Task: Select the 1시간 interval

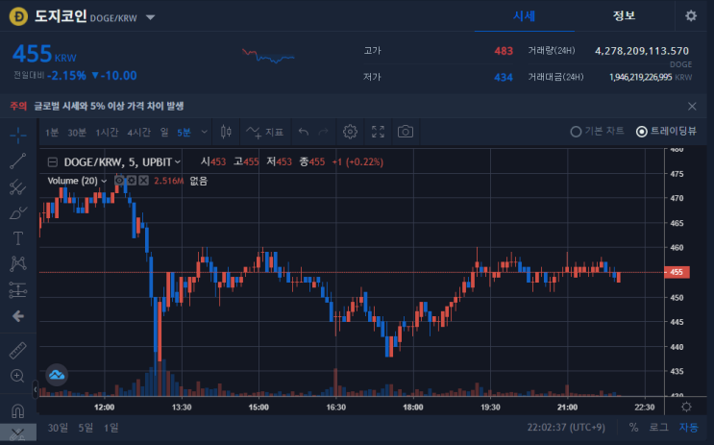Action: pos(107,133)
